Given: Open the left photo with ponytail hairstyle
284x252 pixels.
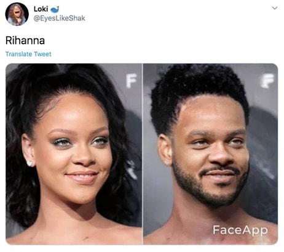Looking at the screenshot, I should [74, 154].
